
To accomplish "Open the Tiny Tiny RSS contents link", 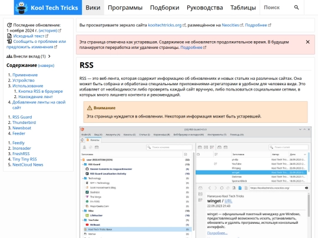I will (x=25, y=159).
